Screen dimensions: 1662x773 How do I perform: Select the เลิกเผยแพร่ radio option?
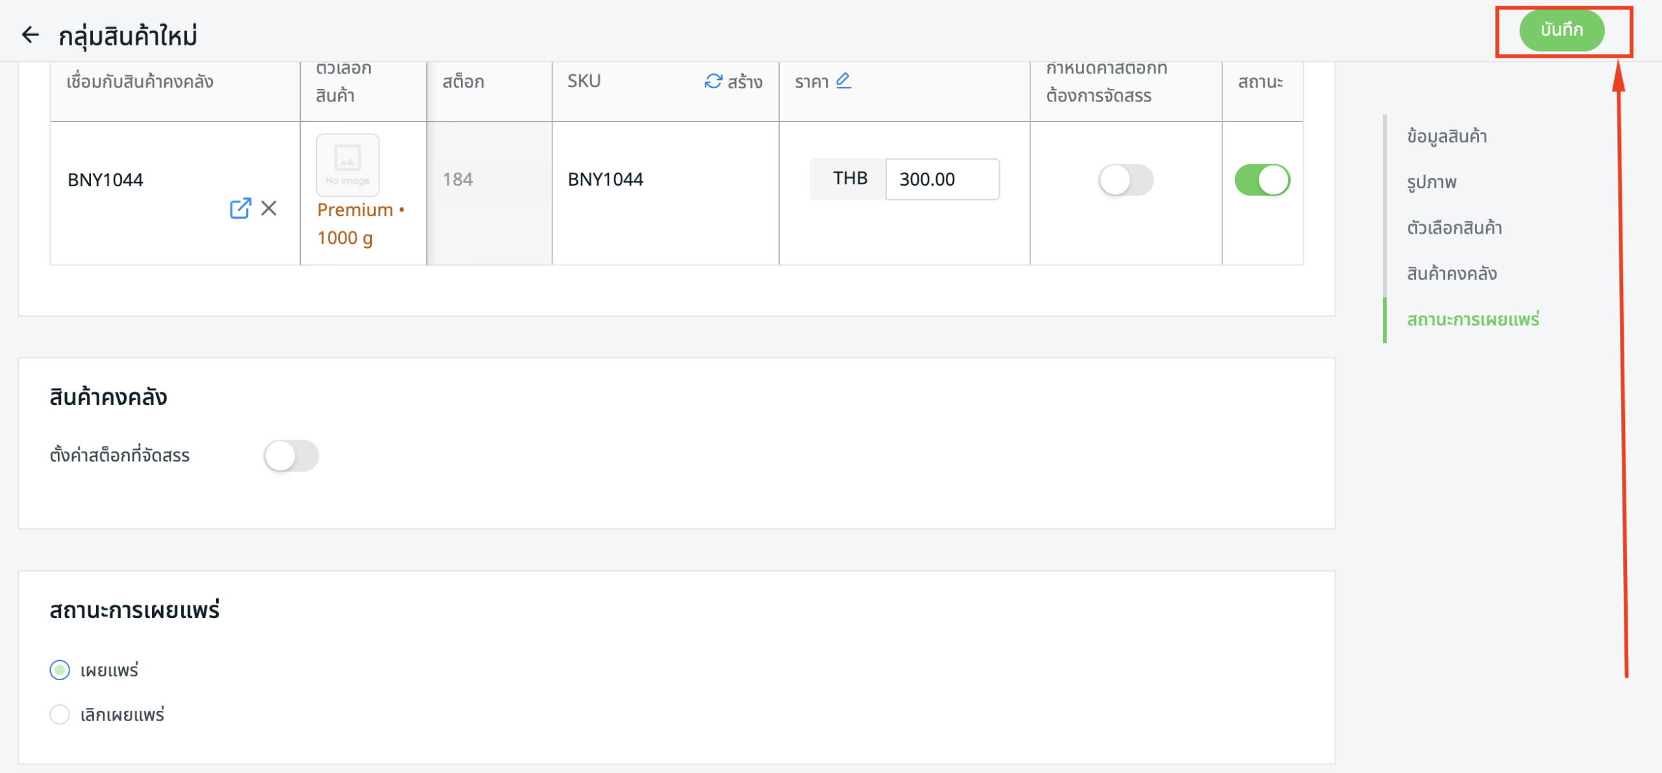click(60, 715)
